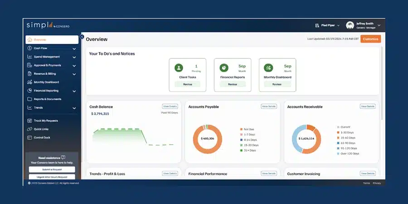Expand the Approval & Payments chevron

[74, 66]
